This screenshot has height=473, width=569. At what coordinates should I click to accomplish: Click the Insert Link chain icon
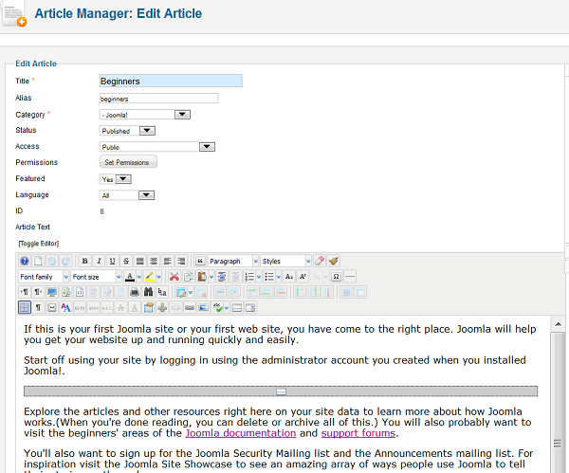190,308
